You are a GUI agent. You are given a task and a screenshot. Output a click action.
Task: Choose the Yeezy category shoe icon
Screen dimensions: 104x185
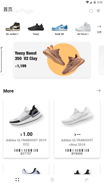tap(36, 27)
